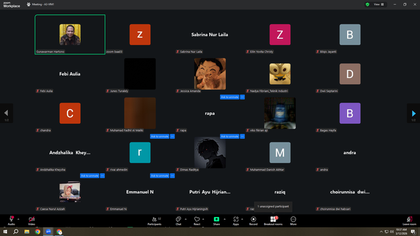The image size is (420, 236).
Task: Open File Explorer from the taskbar
Action: pos(27,231)
